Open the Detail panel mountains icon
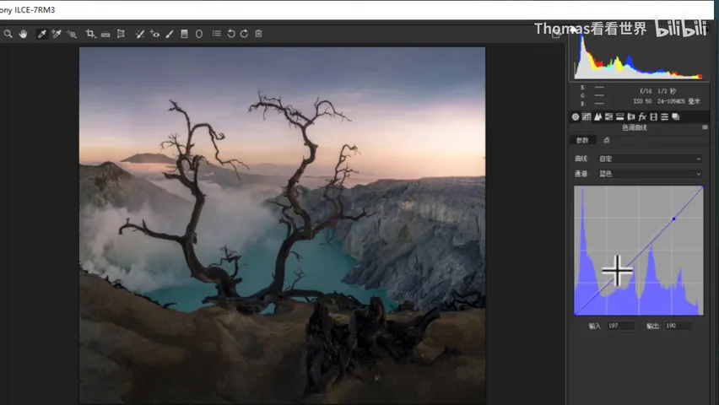Viewport: 719px width, 405px height. 597,117
